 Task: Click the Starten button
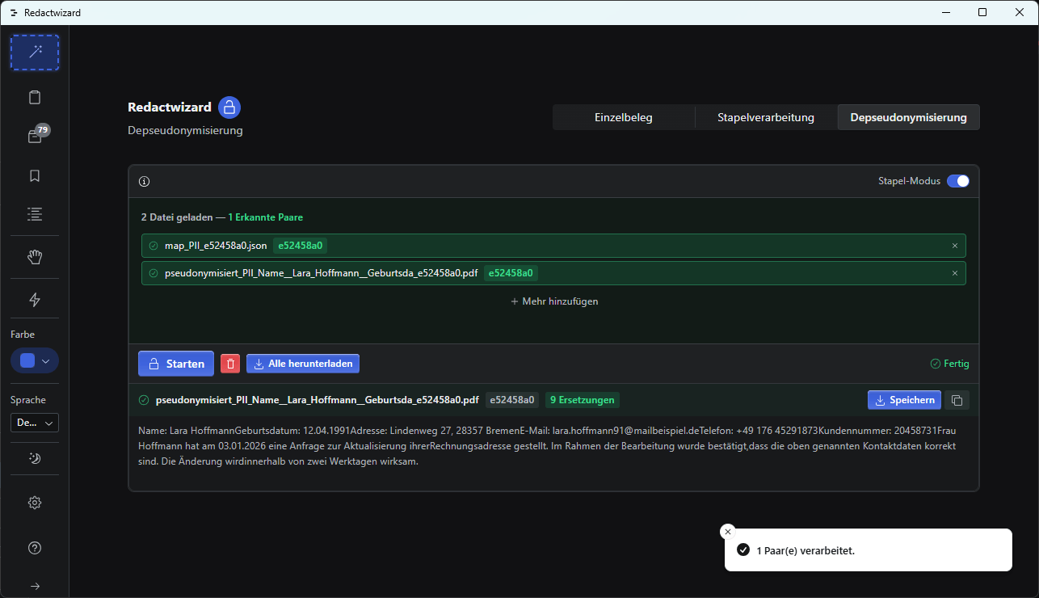(x=176, y=364)
